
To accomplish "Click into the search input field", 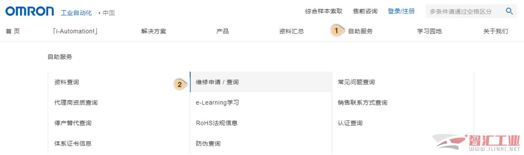I will click(x=465, y=11).
